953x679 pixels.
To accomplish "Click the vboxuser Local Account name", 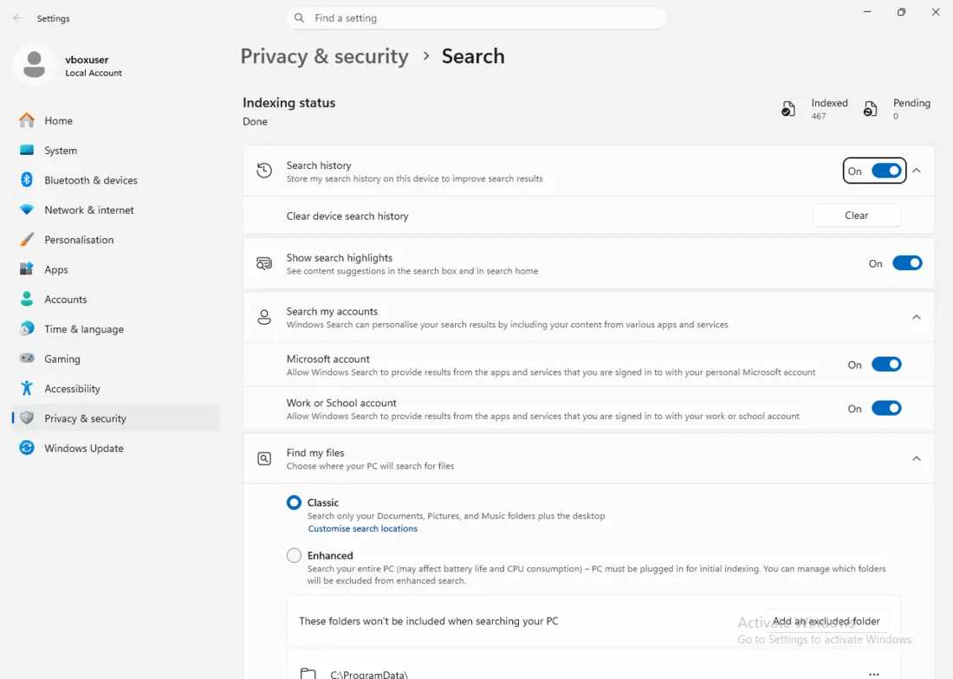I will 93,66.
